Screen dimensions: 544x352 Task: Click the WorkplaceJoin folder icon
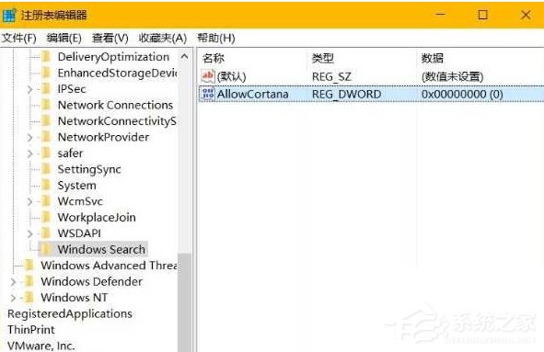[46, 217]
